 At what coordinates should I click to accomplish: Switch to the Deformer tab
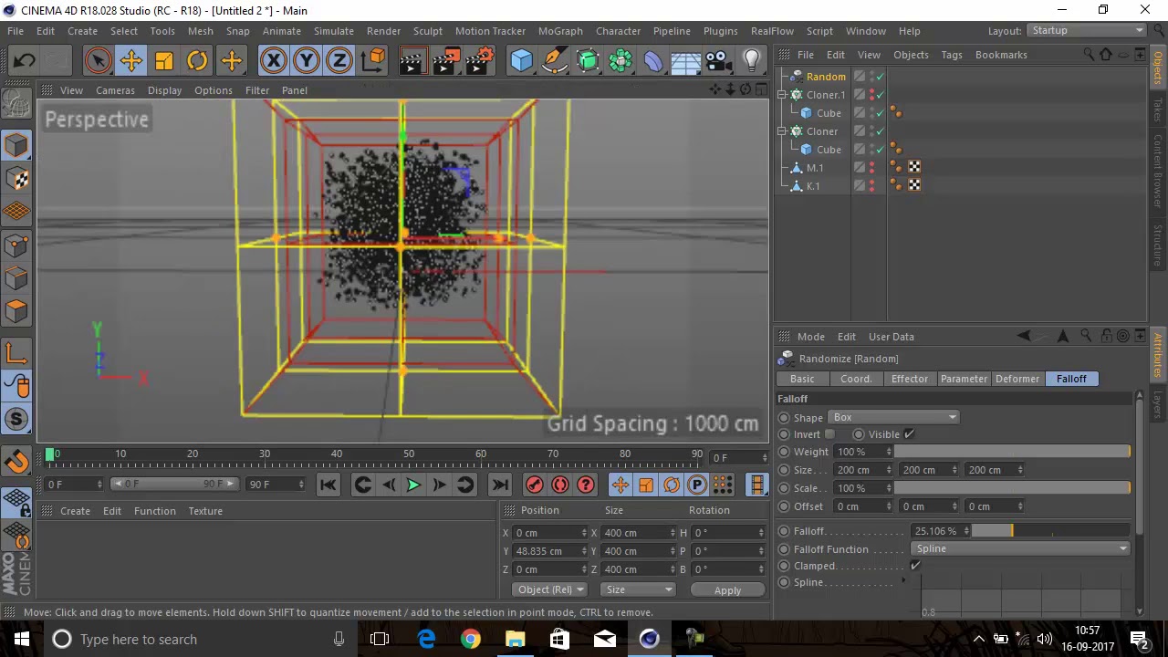point(1017,379)
